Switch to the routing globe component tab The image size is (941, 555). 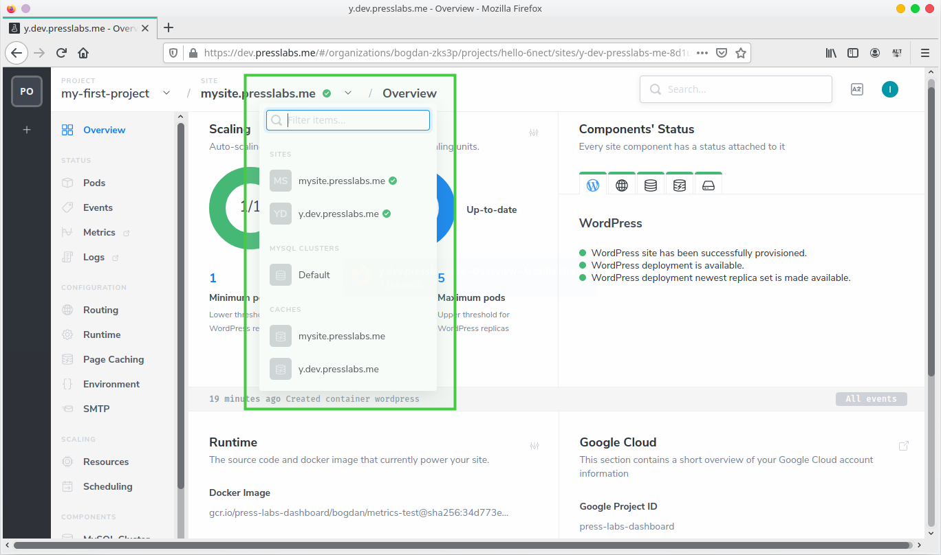pos(622,184)
